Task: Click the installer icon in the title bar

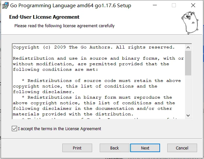Action: click(5, 6)
